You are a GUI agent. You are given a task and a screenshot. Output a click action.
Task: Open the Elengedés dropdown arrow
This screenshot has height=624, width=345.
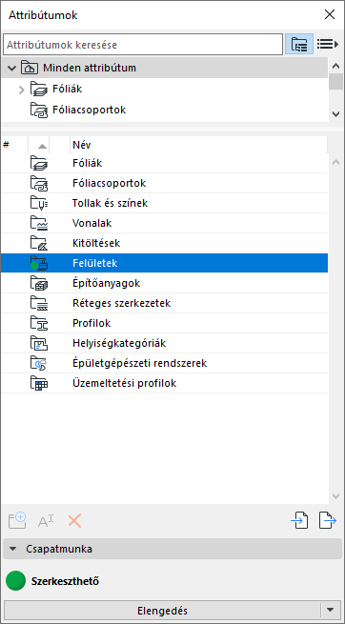click(x=331, y=610)
